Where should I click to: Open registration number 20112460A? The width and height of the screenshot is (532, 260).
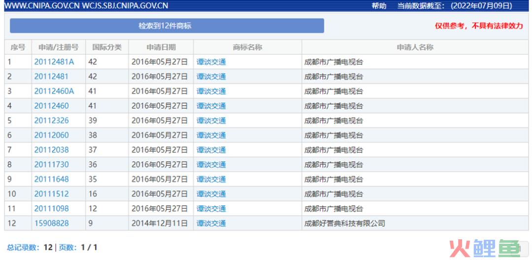click(x=54, y=91)
